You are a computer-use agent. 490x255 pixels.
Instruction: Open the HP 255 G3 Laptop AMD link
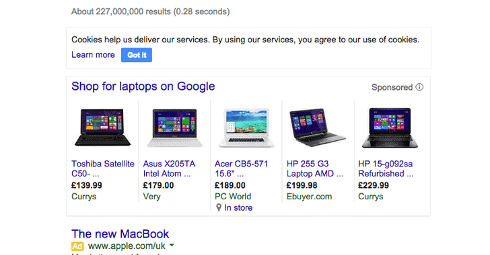point(315,168)
